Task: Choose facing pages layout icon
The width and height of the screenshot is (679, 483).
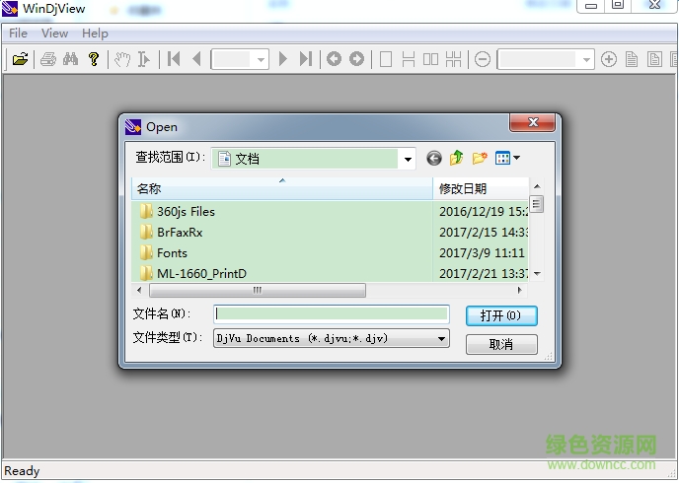Action: 430,59
